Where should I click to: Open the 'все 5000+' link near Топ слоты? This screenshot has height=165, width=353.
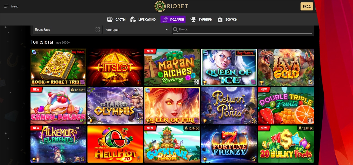click(63, 42)
